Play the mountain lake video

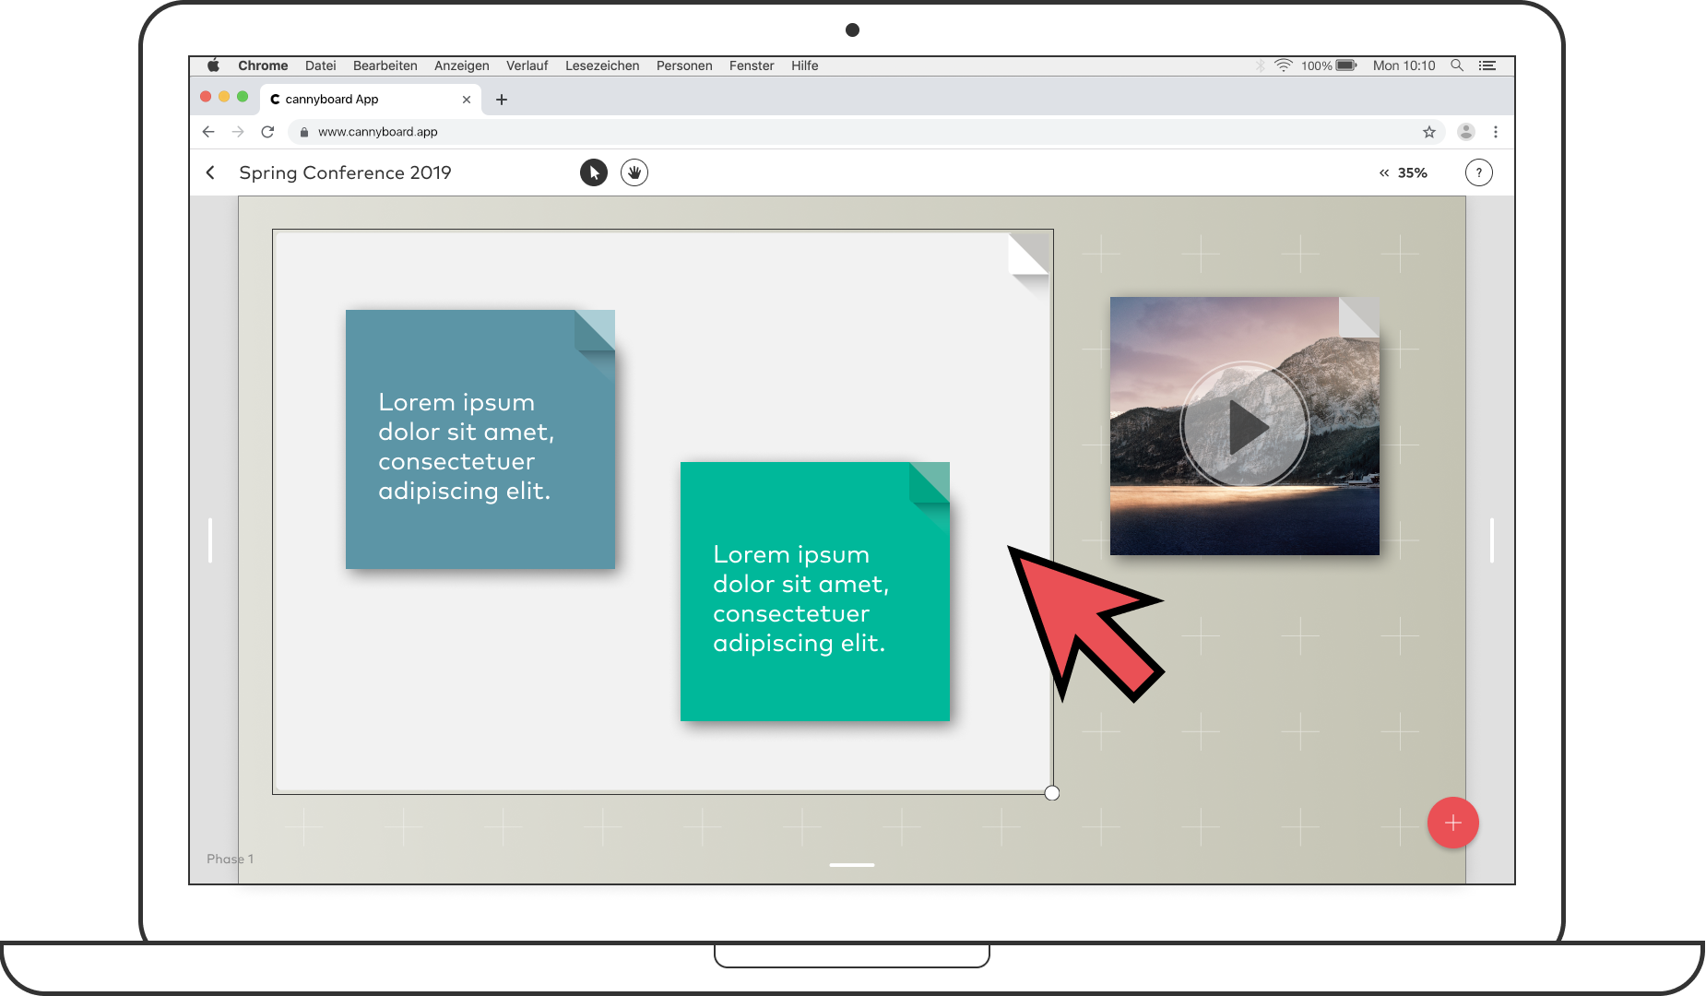tap(1245, 426)
